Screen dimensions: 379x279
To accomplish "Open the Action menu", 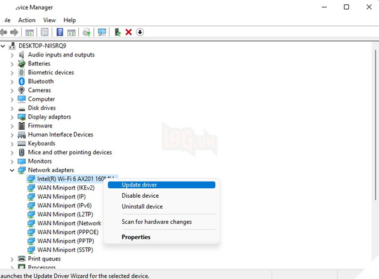I will [x=27, y=20].
